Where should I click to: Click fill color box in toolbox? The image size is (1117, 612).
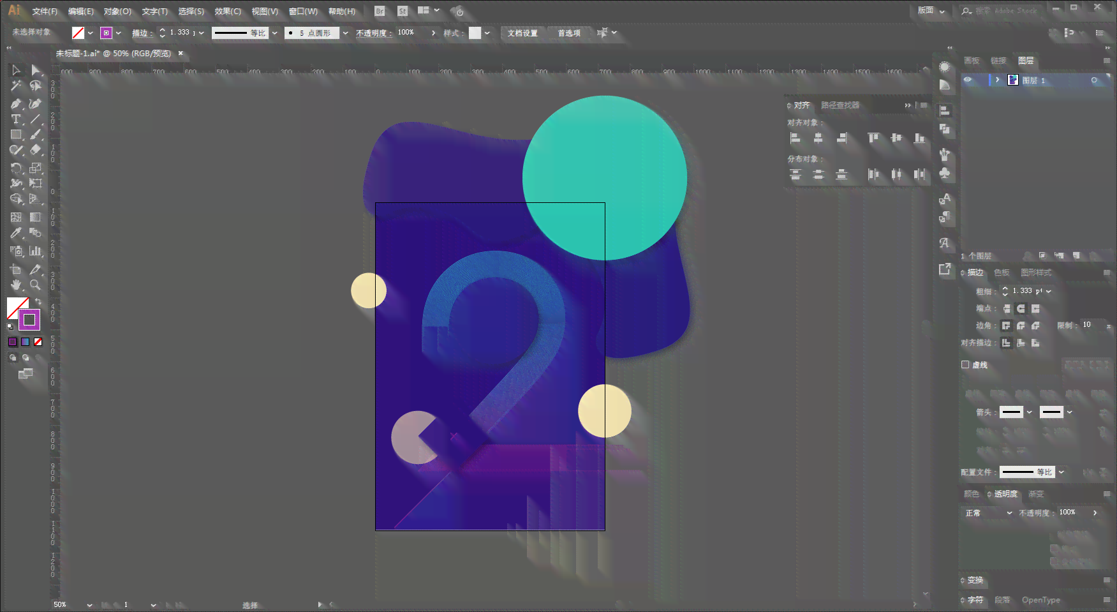pyautogui.click(x=15, y=306)
